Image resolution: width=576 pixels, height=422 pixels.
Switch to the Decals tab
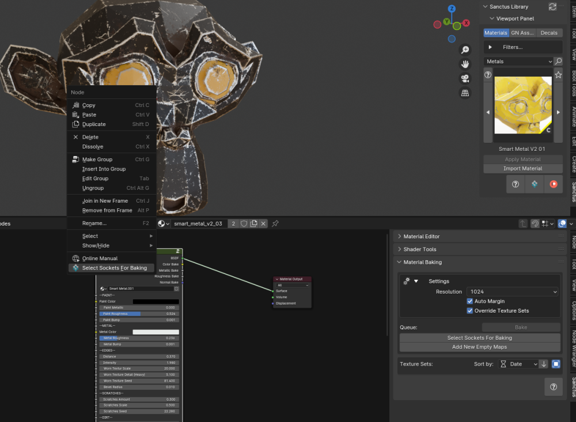549,33
